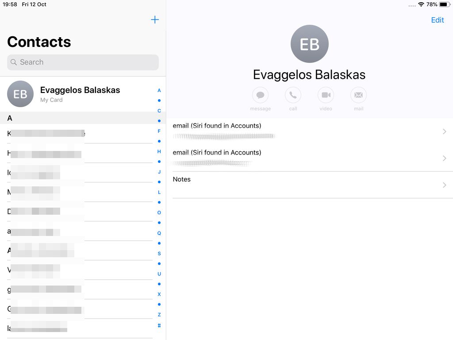Jump to the hash symbol in the alphabet index
This screenshot has width=453, height=340.
pyautogui.click(x=159, y=325)
